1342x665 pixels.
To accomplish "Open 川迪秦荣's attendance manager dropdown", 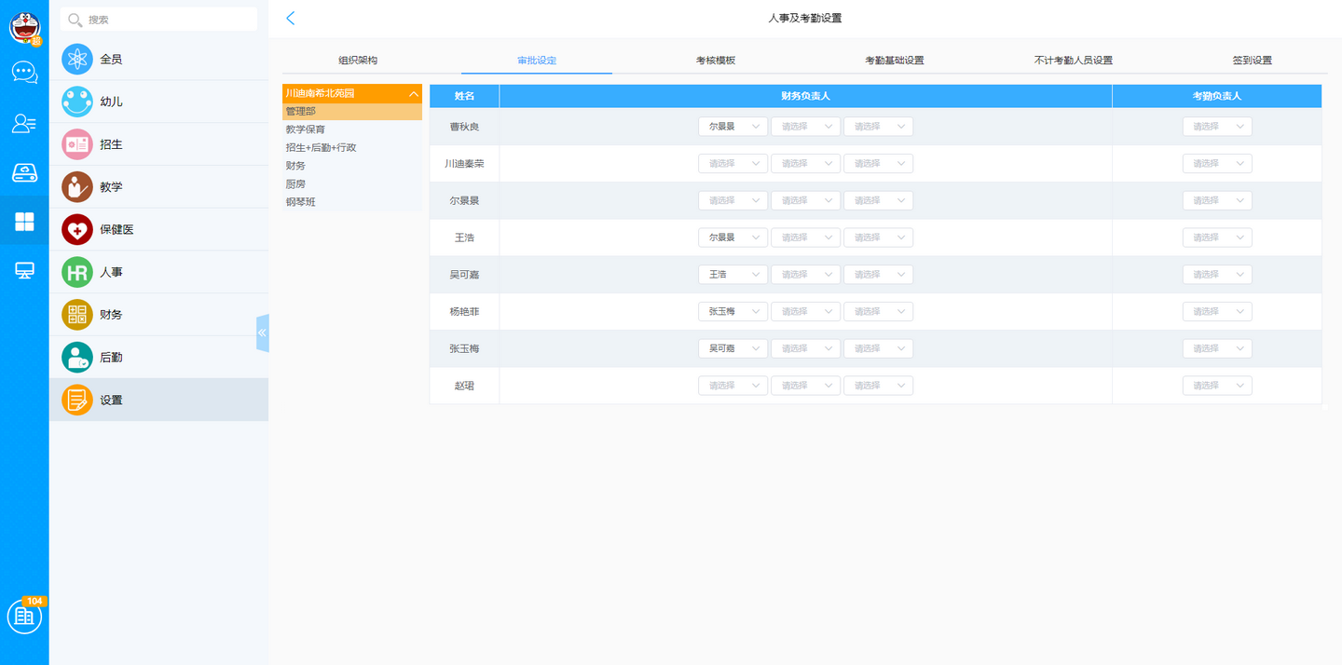I will pos(1217,163).
